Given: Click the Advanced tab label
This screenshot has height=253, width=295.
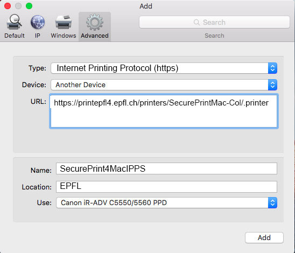Looking at the screenshot, I should coord(95,36).
